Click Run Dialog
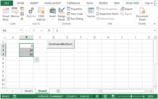The image size is (158, 99). (75, 19)
